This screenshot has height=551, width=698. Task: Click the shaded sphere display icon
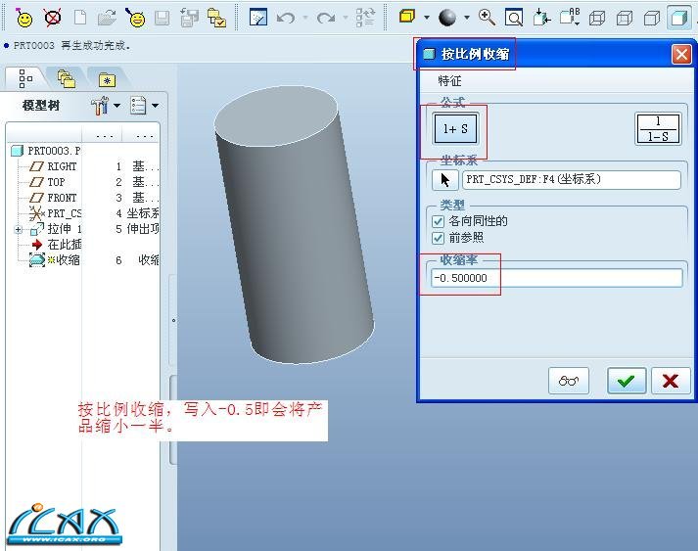click(x=447, y=17)
